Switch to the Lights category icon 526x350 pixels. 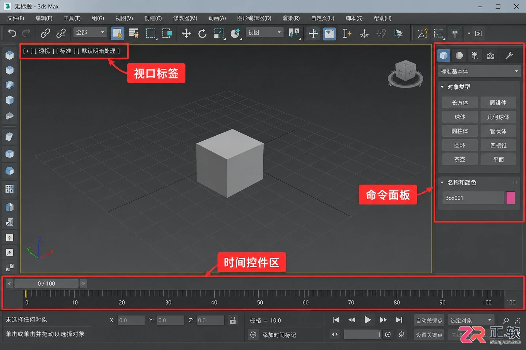pyautogui.click(x=474, y=55)
